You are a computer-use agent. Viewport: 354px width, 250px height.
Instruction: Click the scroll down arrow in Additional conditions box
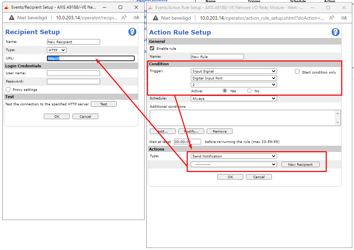tap(337, 123)
